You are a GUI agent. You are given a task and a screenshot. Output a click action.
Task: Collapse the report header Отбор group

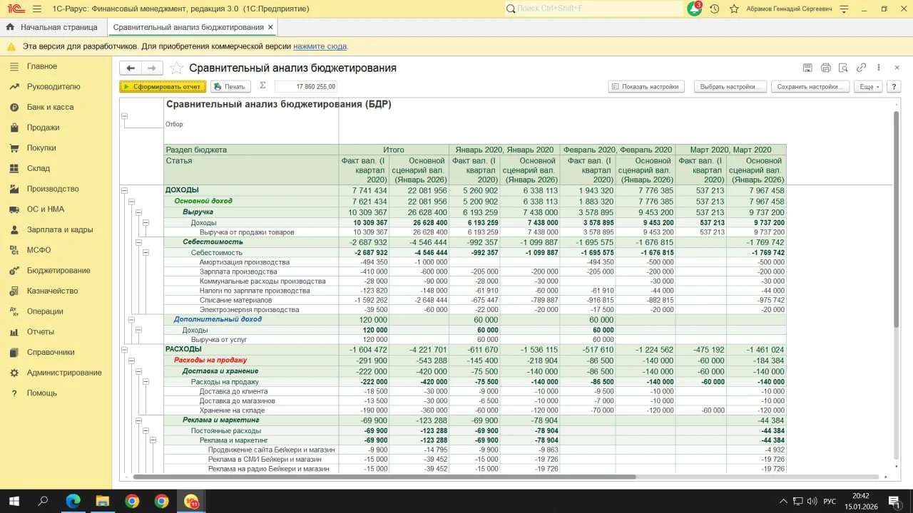click(124, 115)
